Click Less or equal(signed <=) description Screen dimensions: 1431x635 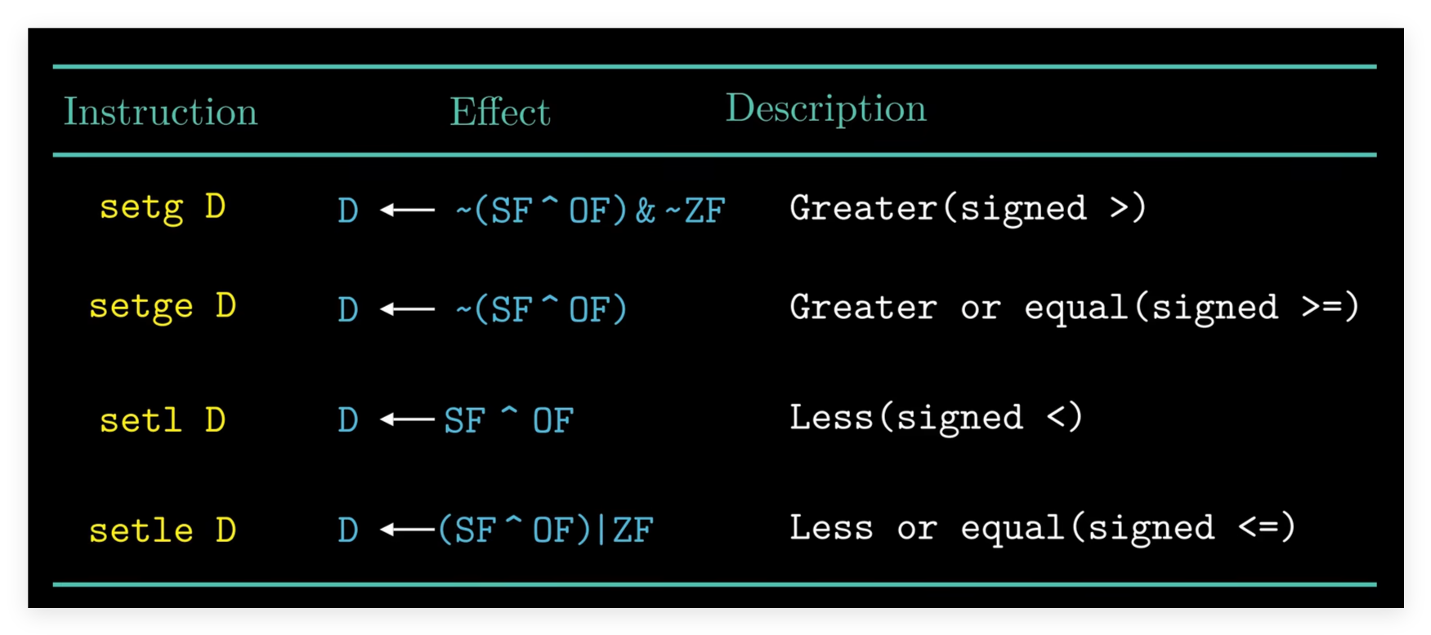[x=1043, y=528]
